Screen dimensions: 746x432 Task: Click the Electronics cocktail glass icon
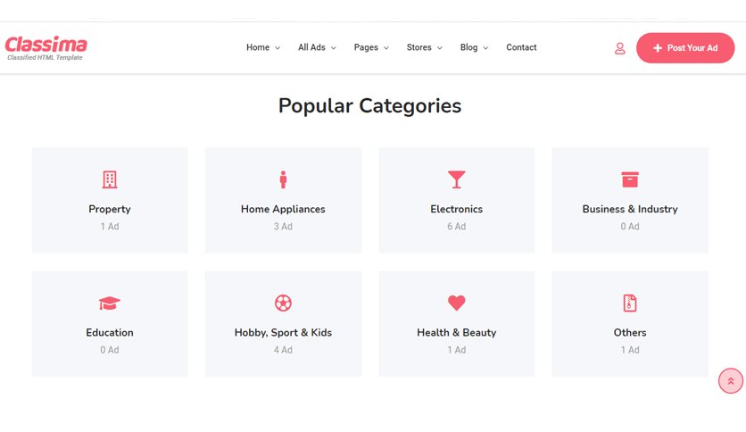click(x=456, y=179)
